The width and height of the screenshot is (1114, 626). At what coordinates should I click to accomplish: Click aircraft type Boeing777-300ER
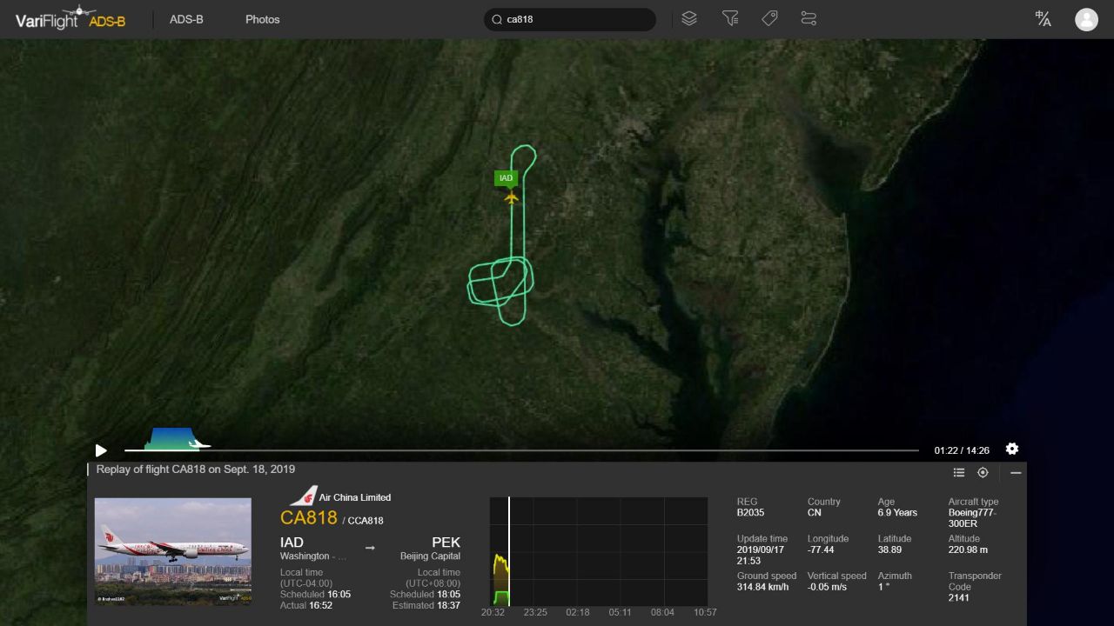click(974, 518)
